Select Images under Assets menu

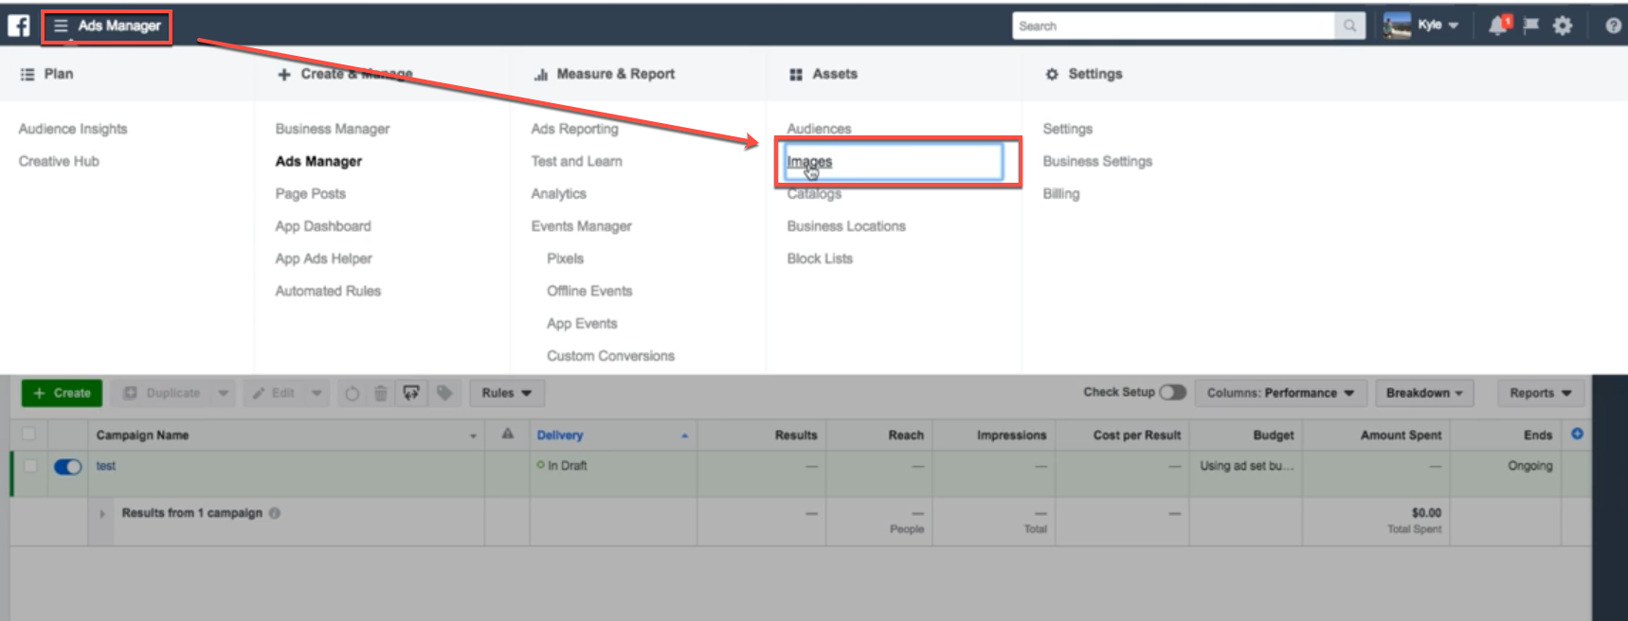[x=809, y=162]
